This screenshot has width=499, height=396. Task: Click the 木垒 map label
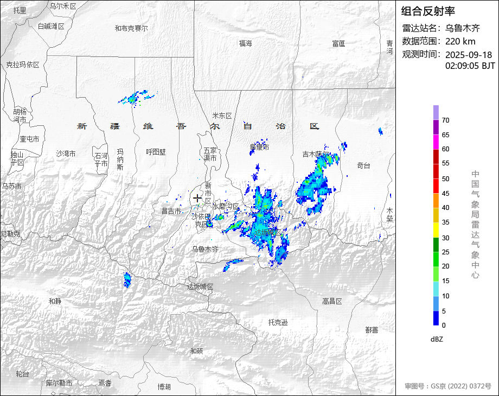390,214
